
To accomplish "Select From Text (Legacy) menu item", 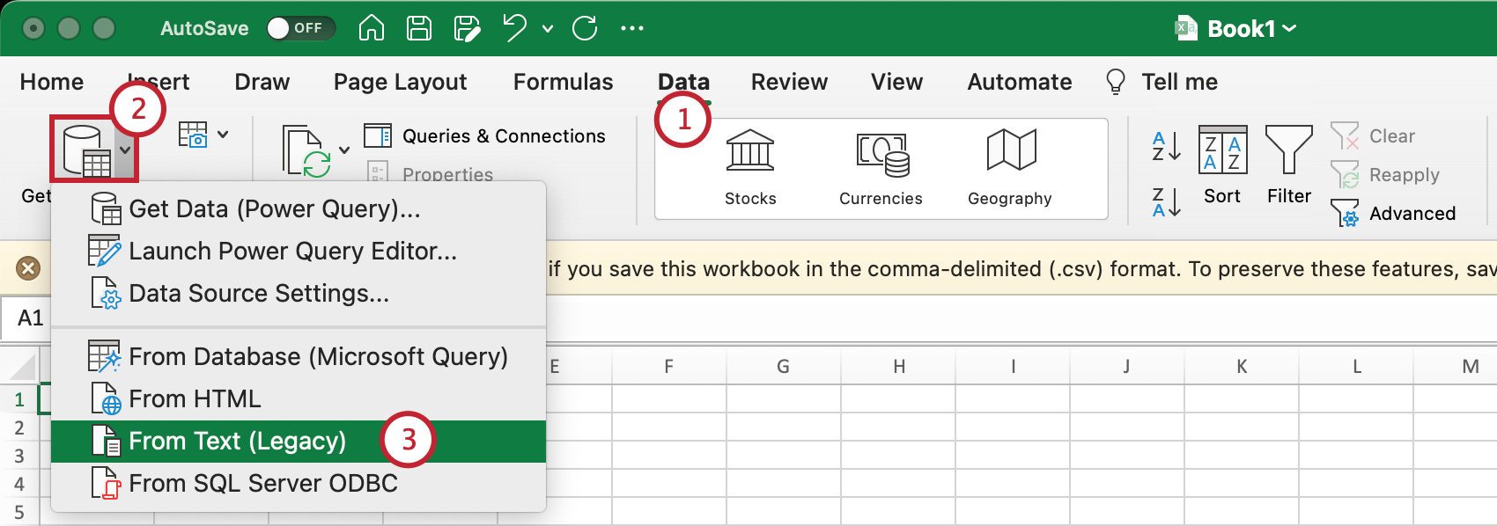I will click(238, 441).
